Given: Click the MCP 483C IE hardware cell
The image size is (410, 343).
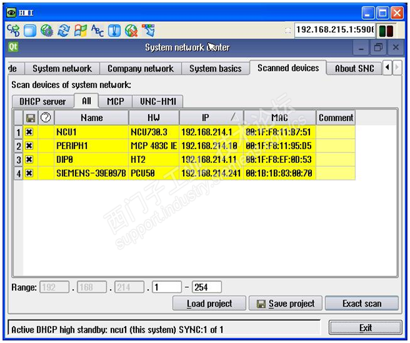Looking at the screenshot, I should (x=154, y=146).
